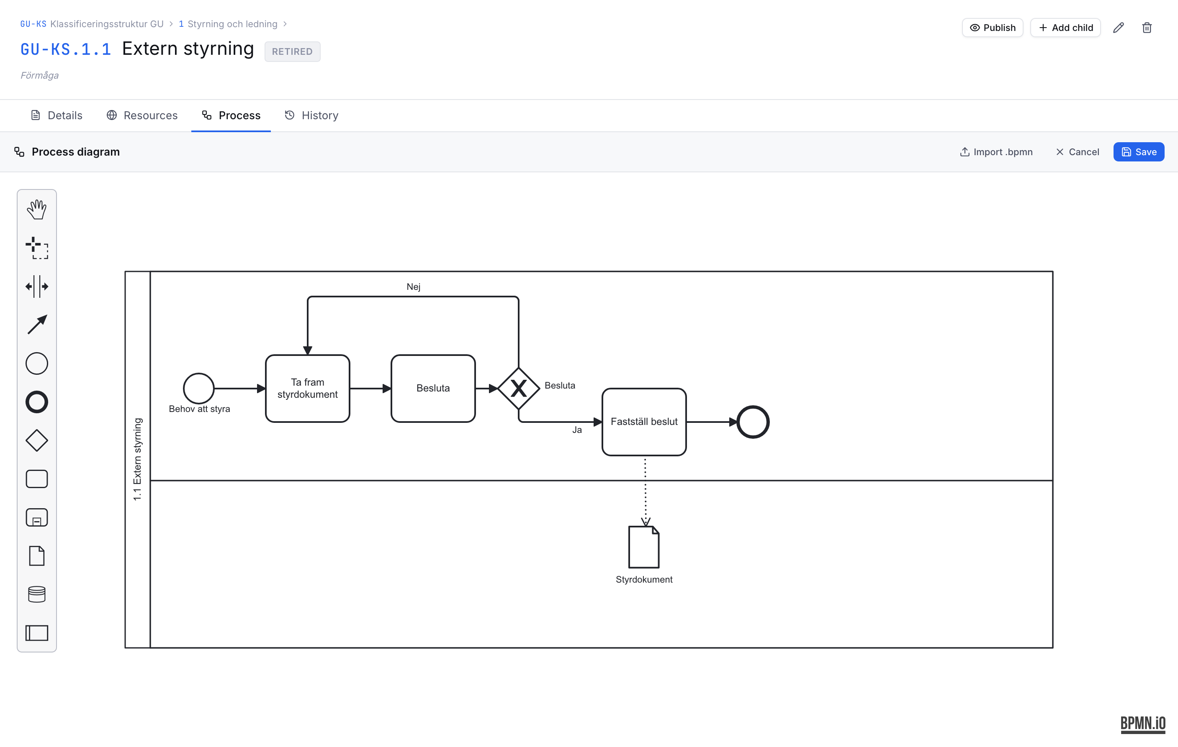The width and height of the screenshot is (1178, 747).
Task: Click the Nej sequence flow label
Action: tap(413, 287)
